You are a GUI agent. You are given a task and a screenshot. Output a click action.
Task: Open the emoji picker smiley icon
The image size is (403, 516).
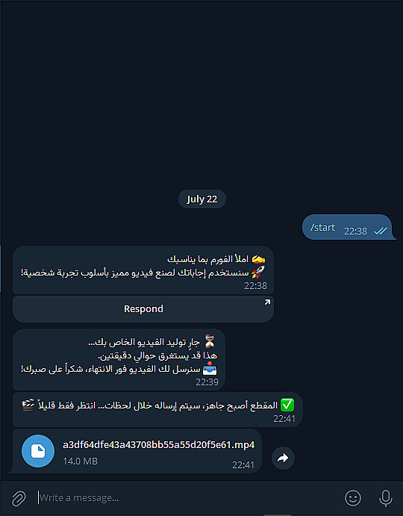pyautogui.click(x=353, y=498)
